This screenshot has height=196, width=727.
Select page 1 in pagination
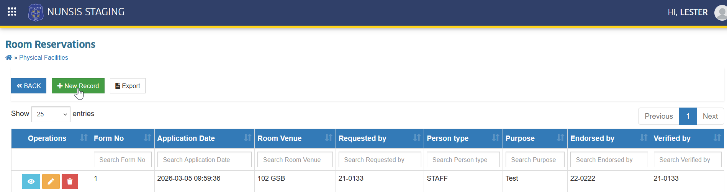(x=688, y=116)
